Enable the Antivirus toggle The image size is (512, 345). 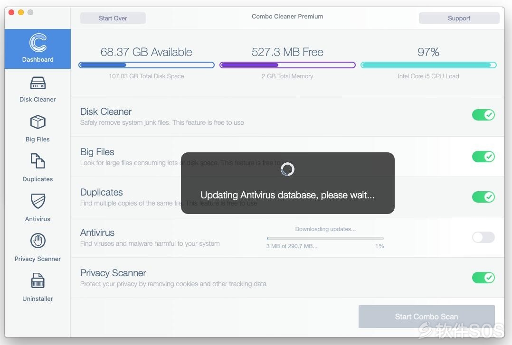point(484,237)
